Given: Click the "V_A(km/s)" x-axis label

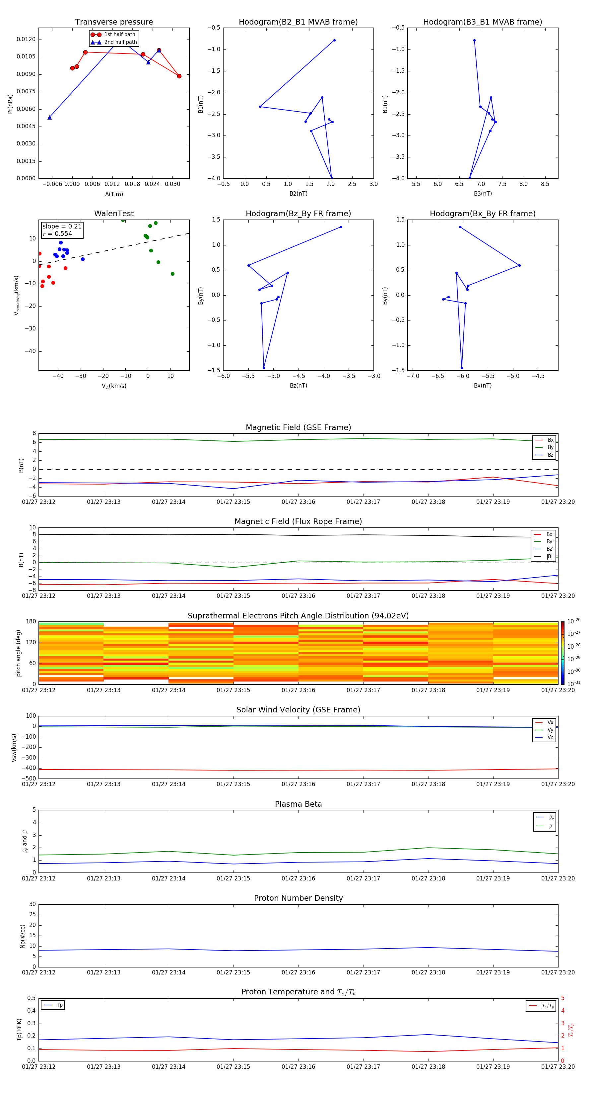Looking at the screenshot, I should click(x=114, y=386).
